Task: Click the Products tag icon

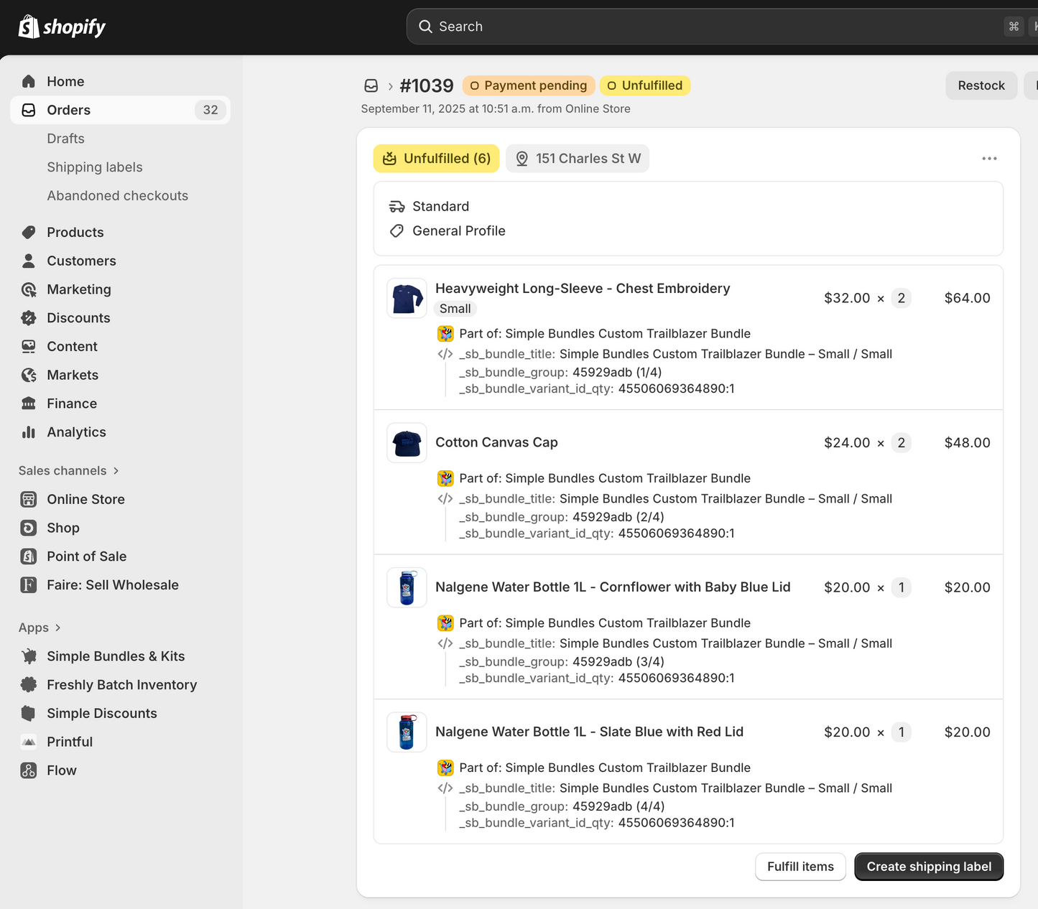Action: tap(29, 232)
